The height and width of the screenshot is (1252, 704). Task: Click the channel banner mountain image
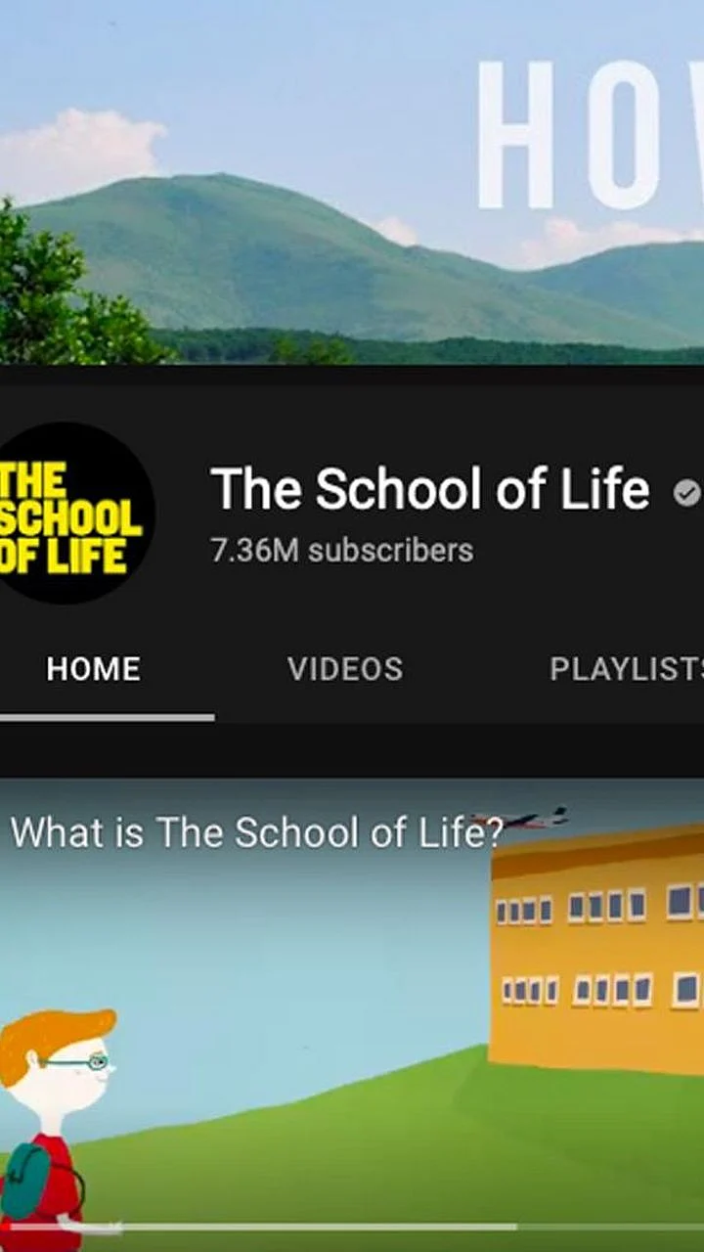coord(352,182)
